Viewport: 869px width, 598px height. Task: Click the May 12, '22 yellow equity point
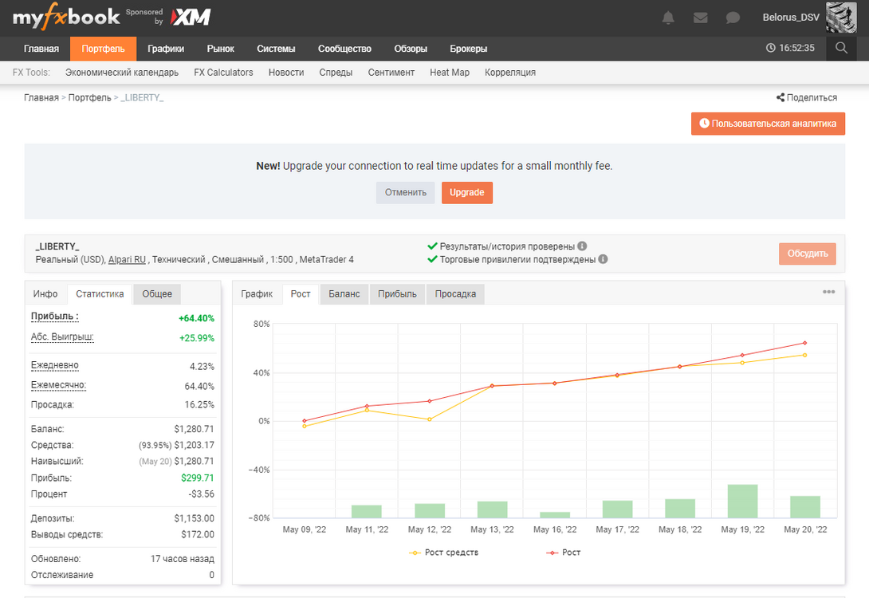(430, 419)
